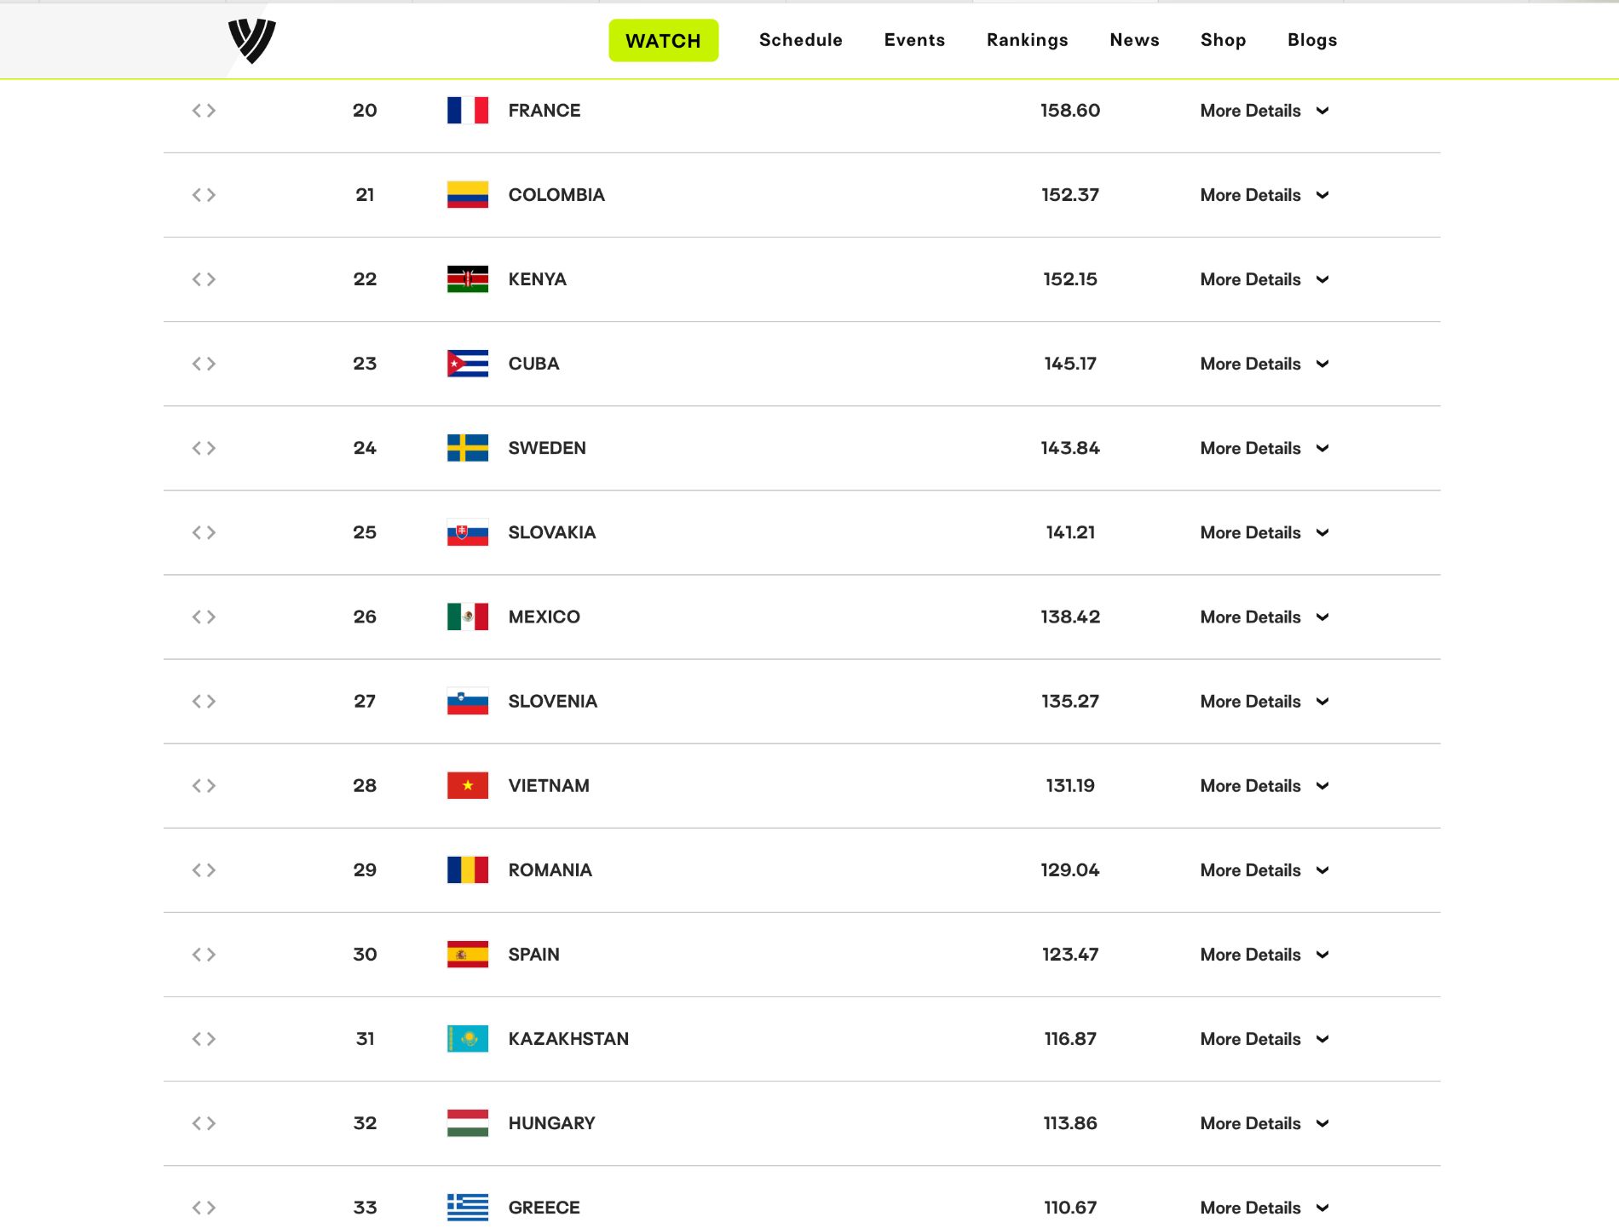
Task: Click the green WATCH button
Action: 664,41
